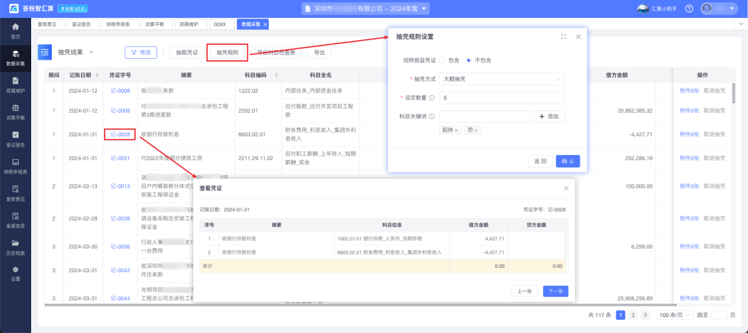
Task: Open the user account dropdown arrow
Action: [732, 8]
